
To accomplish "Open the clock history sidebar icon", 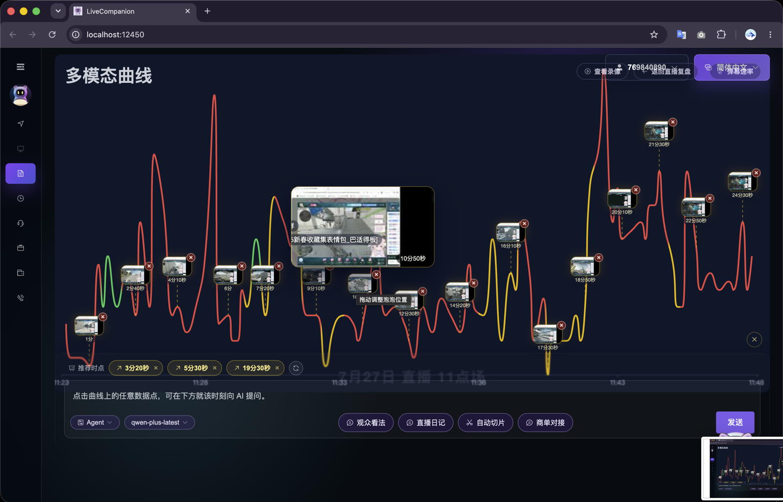I will coord(21,198).
